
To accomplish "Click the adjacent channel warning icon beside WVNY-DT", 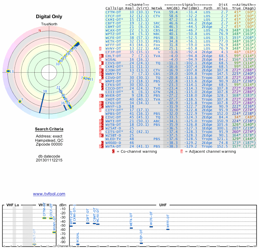I will [100, 49].
